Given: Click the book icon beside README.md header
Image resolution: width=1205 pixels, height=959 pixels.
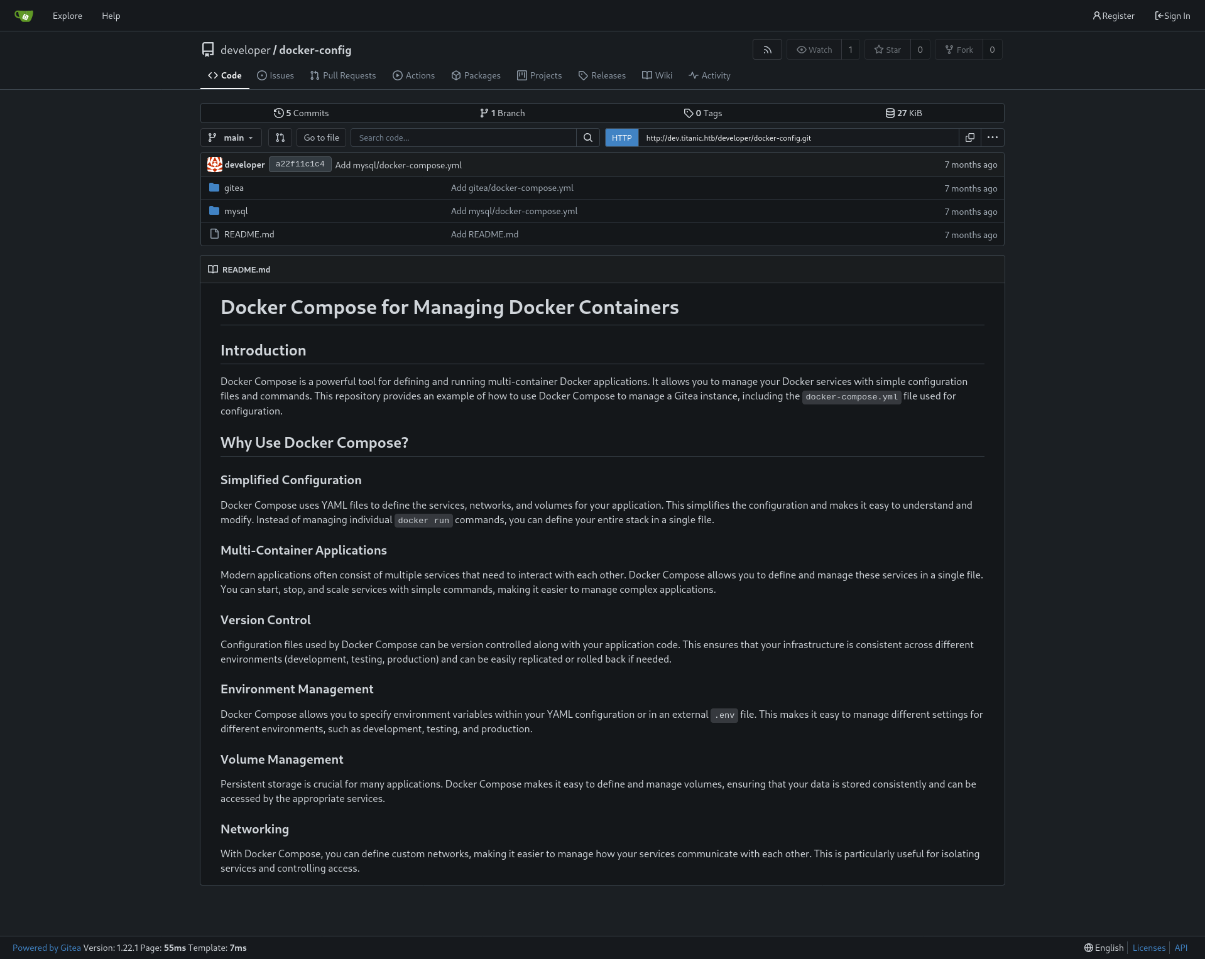Looking at the screenshot, I should [x=213, y=269].
